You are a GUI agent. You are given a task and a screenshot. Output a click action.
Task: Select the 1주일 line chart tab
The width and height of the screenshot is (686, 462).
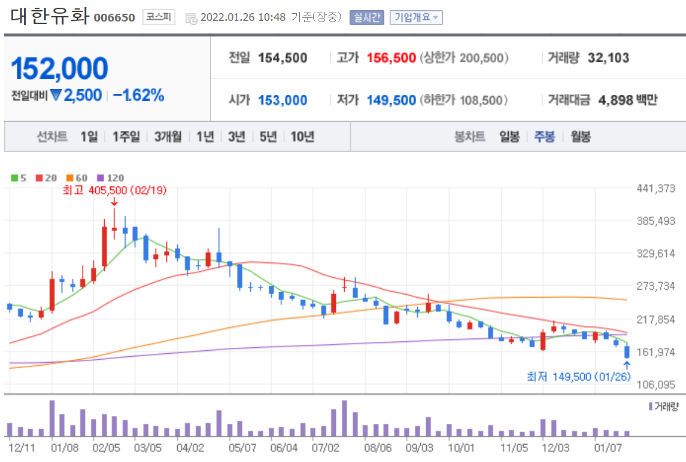coord(126,137)
